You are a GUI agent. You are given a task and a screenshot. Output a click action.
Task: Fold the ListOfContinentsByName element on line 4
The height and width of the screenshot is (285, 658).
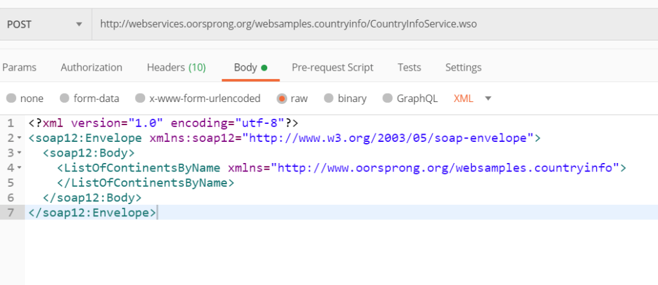pyautogui.click(x=20, y=168)
